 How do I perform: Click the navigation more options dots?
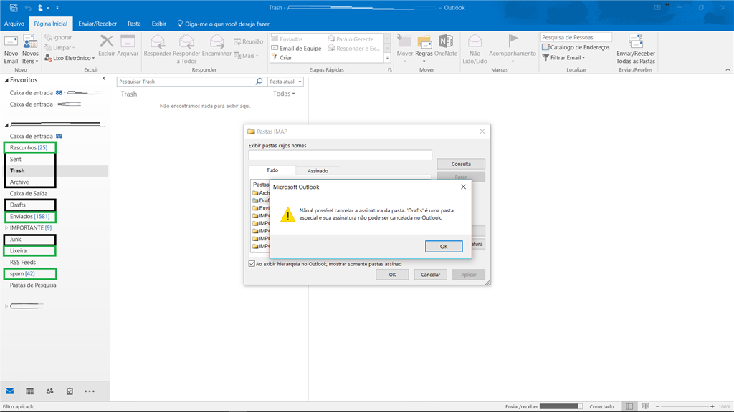(90, 391)
